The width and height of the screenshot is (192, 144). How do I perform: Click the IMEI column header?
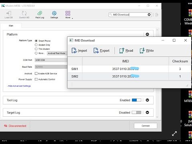point(126,61)
